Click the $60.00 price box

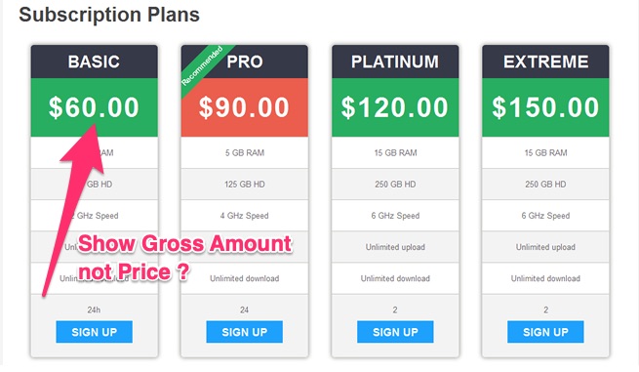point(94,107)
